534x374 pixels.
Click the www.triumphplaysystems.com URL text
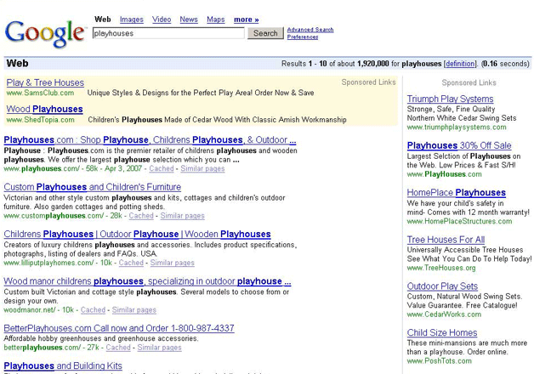[x=457, y=127]
